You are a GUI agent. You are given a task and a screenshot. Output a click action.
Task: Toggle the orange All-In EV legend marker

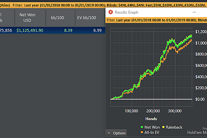point(142,132)
